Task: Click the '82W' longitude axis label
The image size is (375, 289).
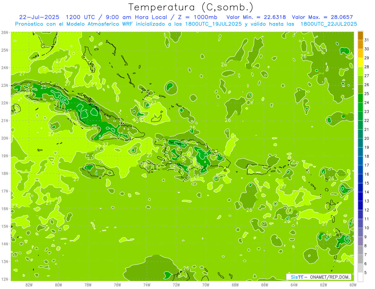Action: (x=29, y=284)
